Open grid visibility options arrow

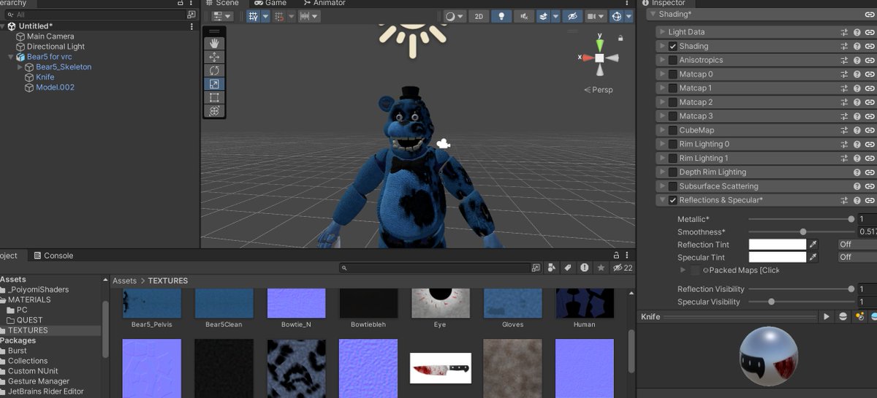[265, 16]
